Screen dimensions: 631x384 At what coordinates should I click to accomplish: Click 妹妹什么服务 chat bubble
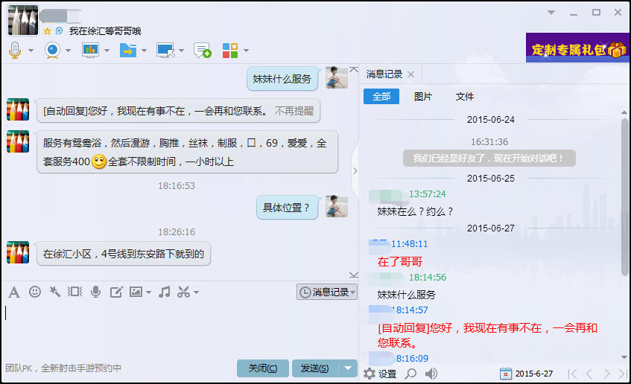click(x=282, y=79)
